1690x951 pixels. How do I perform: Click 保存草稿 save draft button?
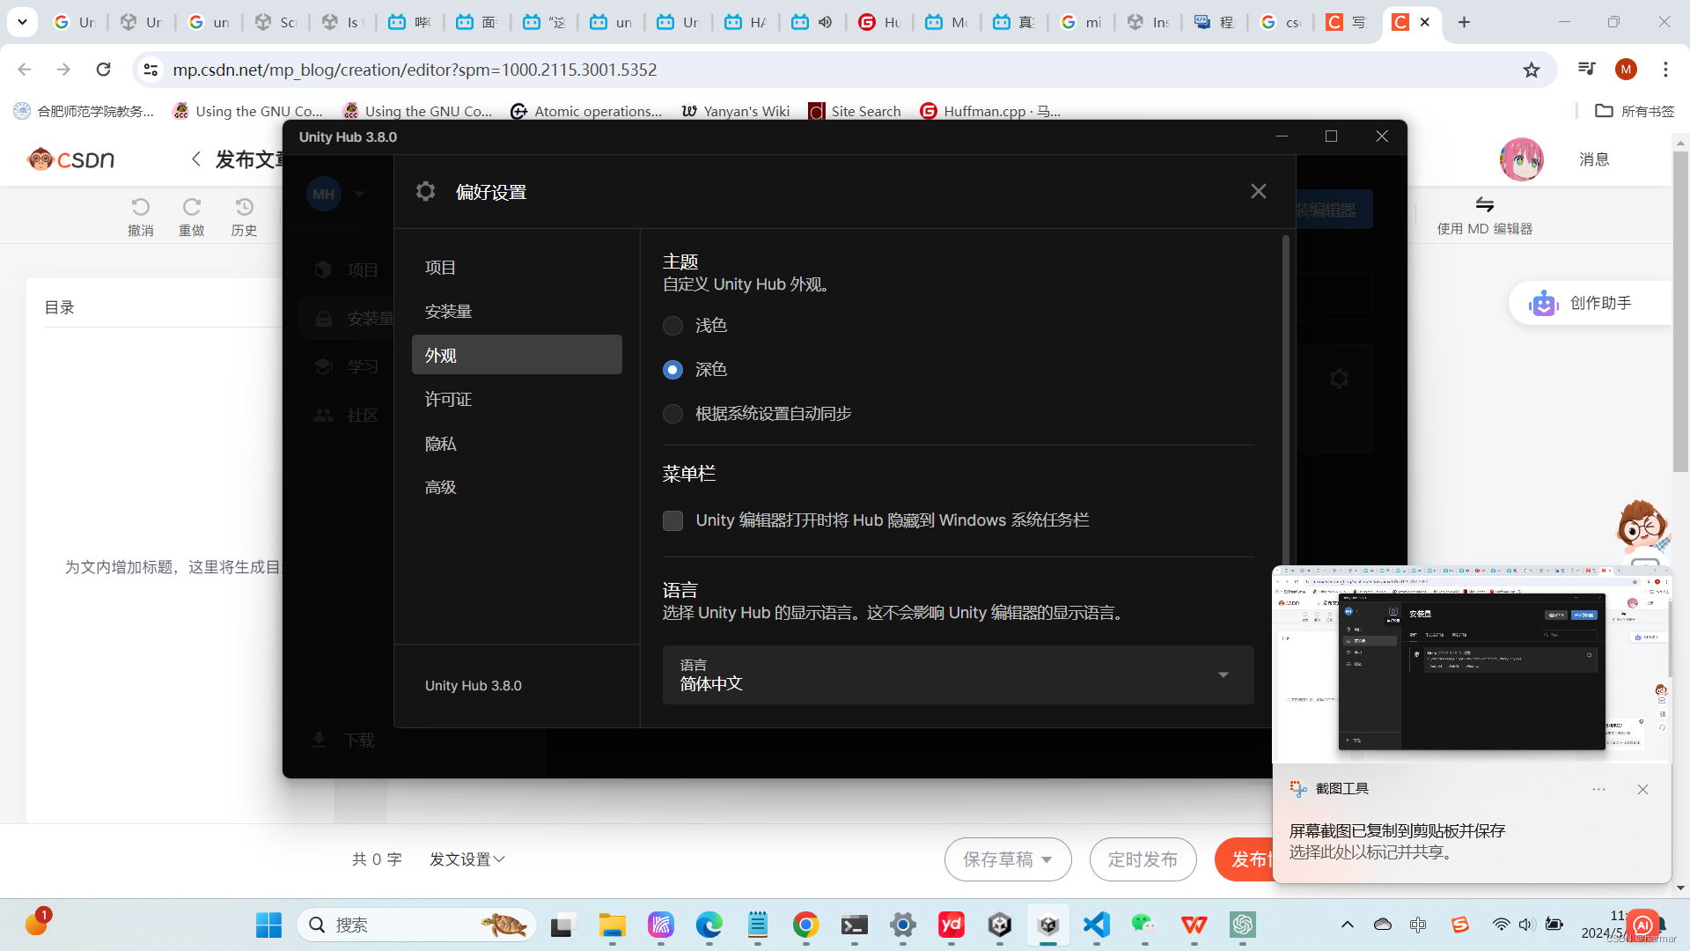pyautogui.click(x=1008, y=859)
